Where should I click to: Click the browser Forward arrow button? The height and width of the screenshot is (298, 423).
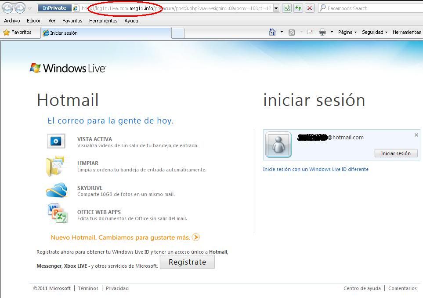tap(20, 8)
